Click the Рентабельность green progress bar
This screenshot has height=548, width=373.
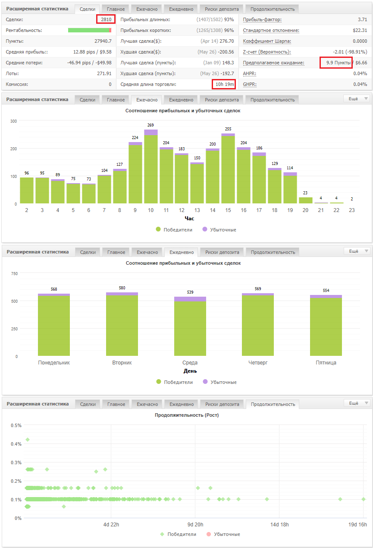pyautogui.click(x=89, y=30)
